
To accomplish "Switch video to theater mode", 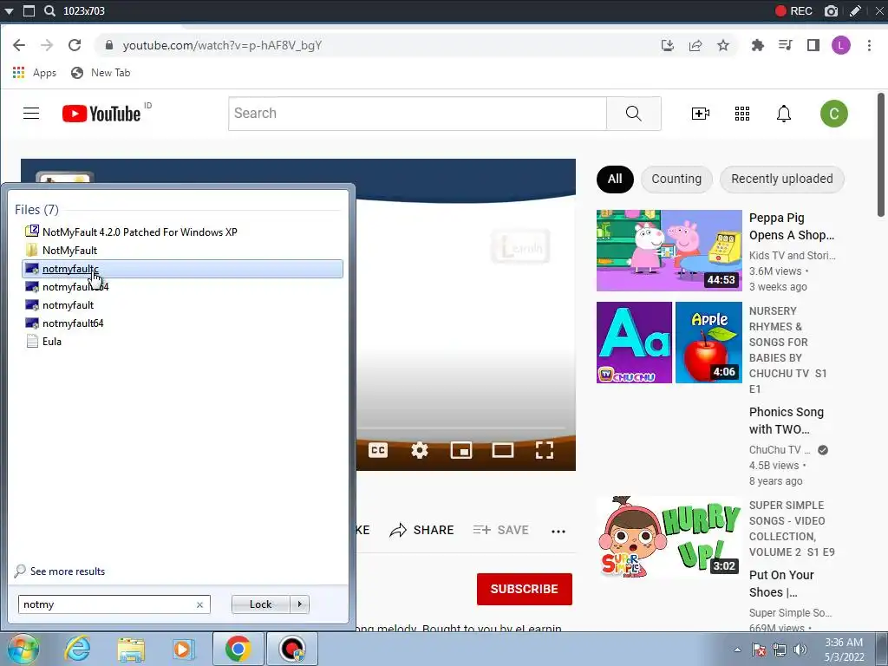I will [x=503, y=450].
